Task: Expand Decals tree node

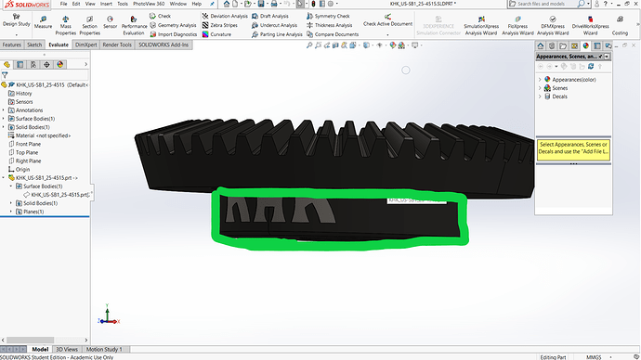Action: click(x=540, y=96)
